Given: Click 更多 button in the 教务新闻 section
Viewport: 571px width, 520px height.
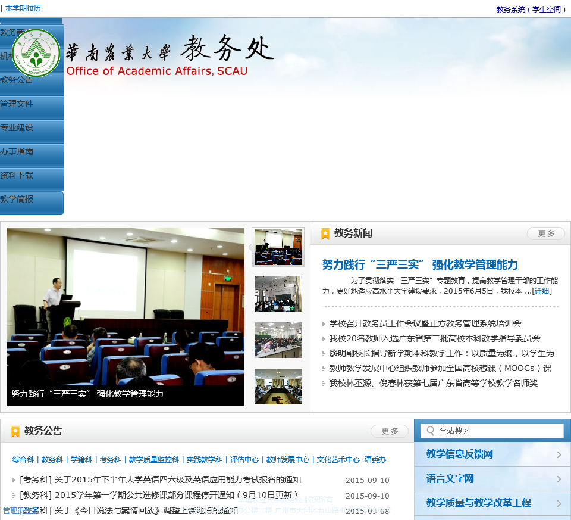Looking at the screenshot, I should coord(546,233).
